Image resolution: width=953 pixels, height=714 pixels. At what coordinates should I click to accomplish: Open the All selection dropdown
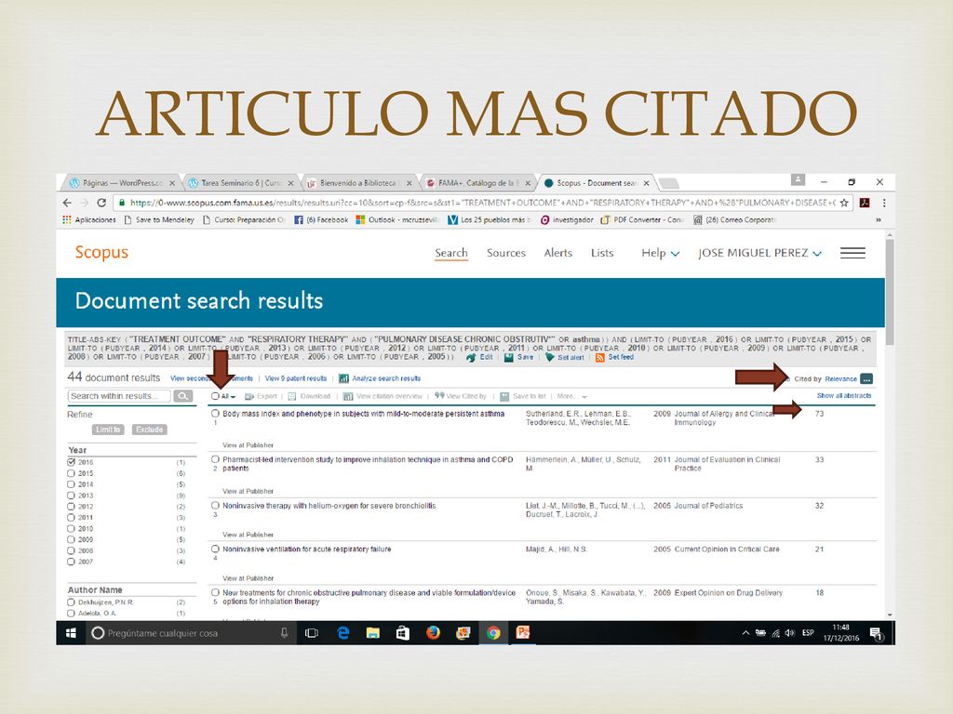pos(229,396)
